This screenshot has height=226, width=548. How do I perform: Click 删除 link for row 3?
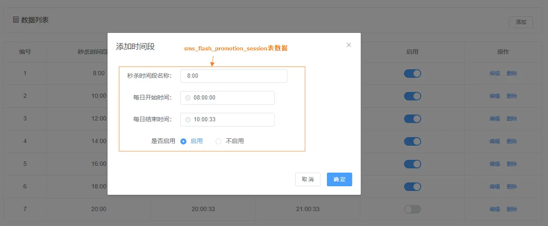512,119
